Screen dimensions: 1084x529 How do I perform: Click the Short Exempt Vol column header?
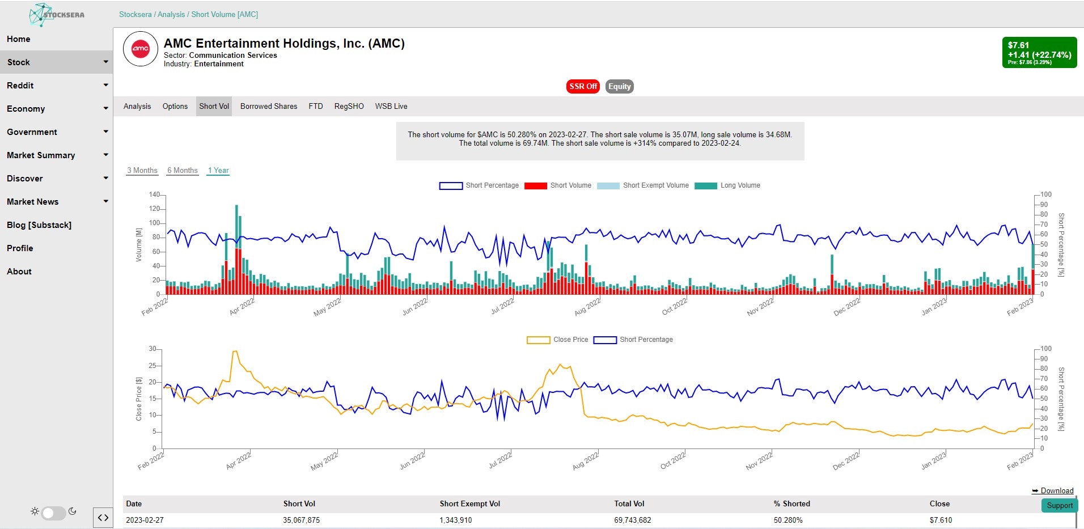tap(470, 503)
